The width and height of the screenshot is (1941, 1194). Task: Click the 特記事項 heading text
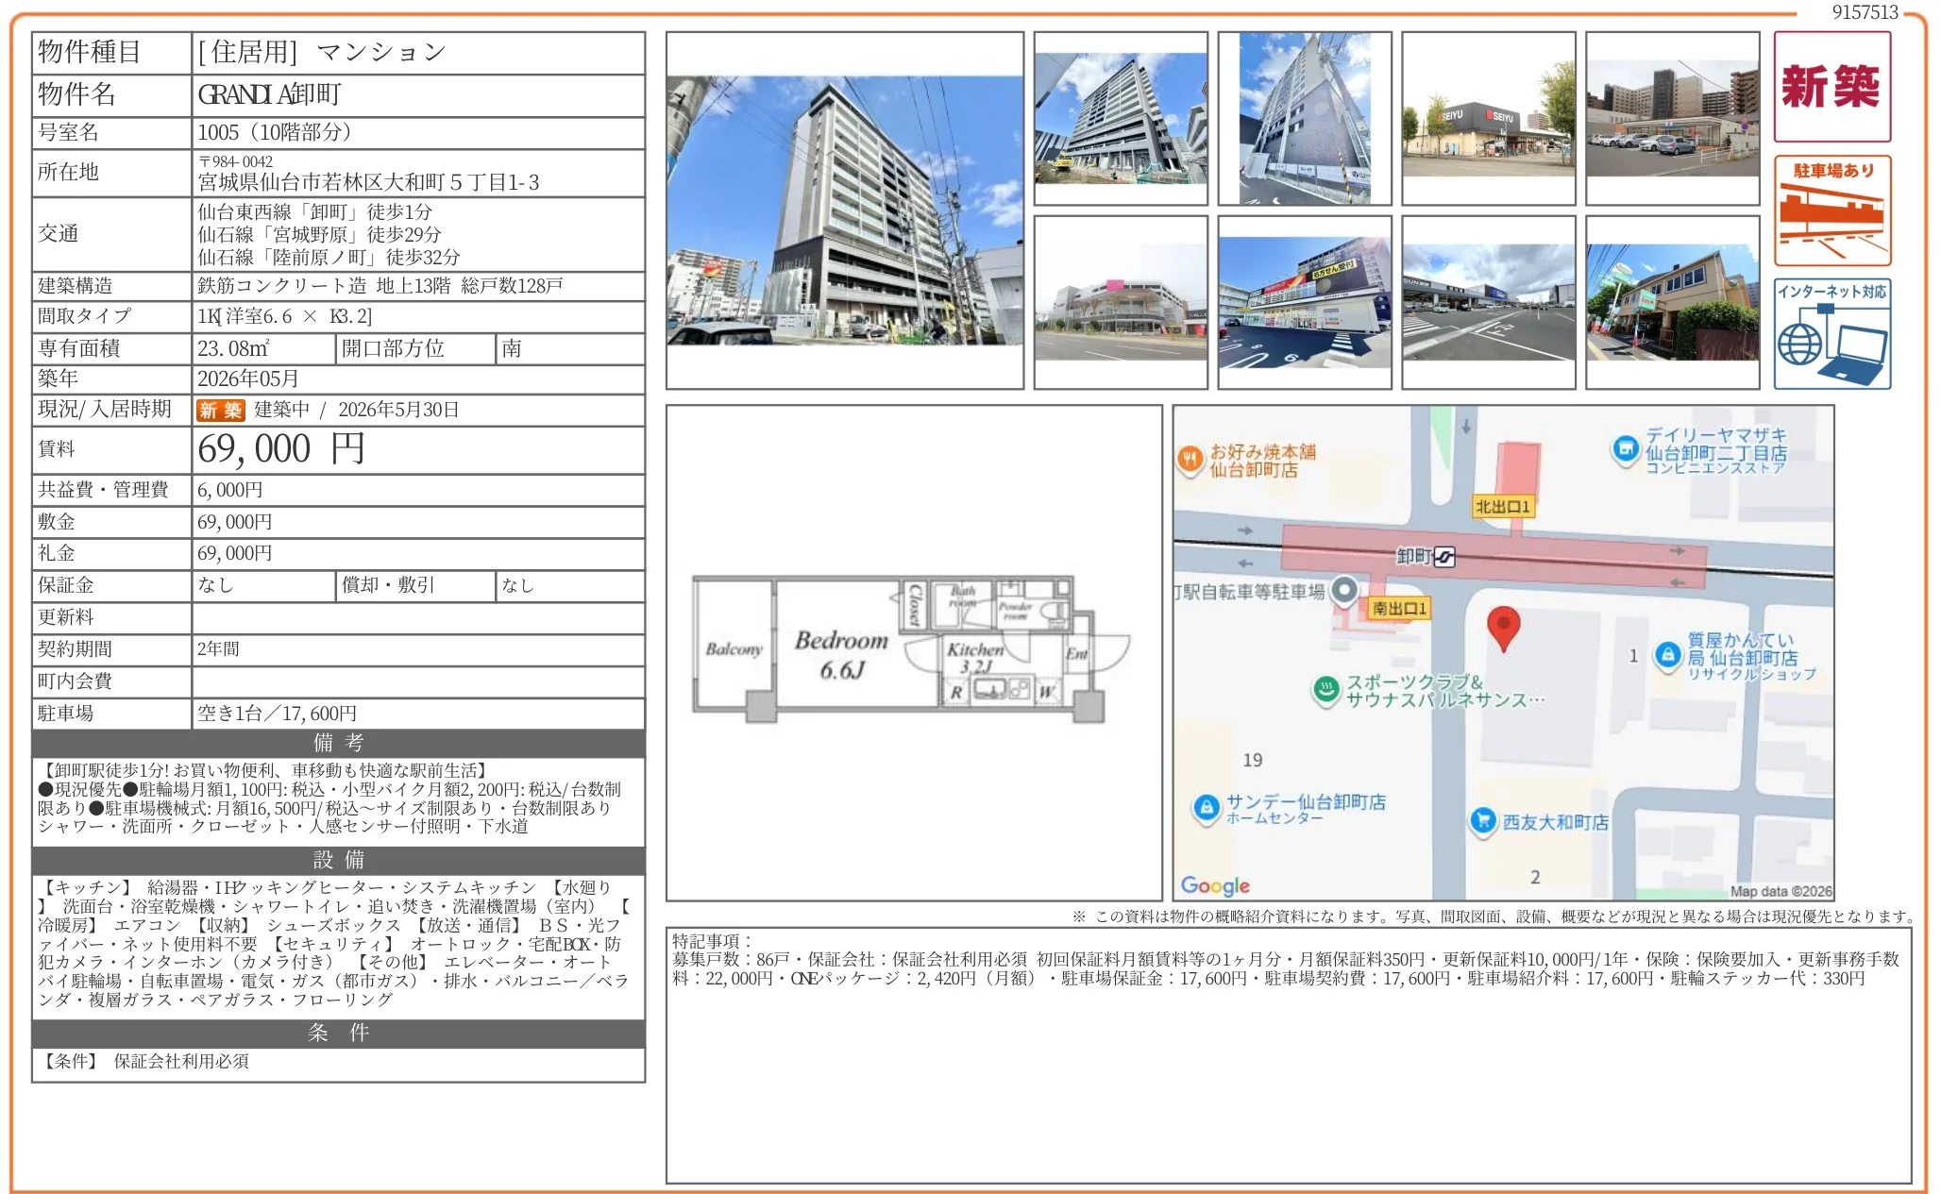click(x=712, y=941)
